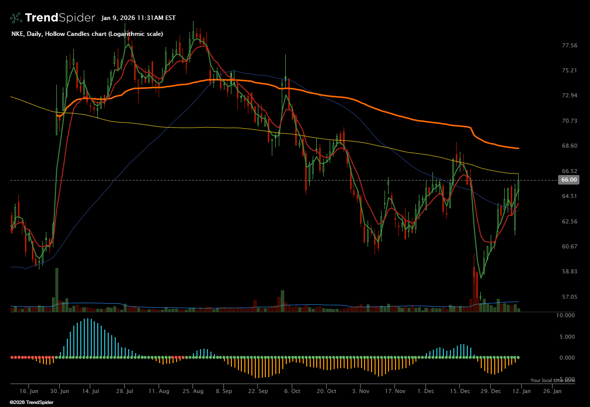Click the 68.60 price axis label
Screen dimensions: 590x407
[x=569, y=146]
